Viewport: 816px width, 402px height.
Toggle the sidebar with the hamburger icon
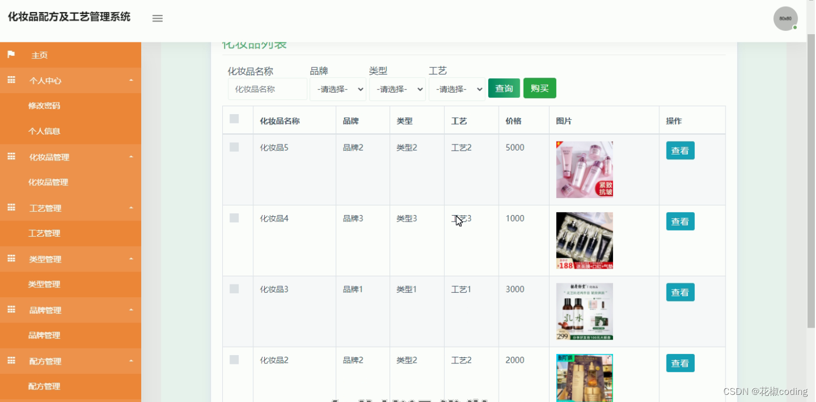click(157, 18)
